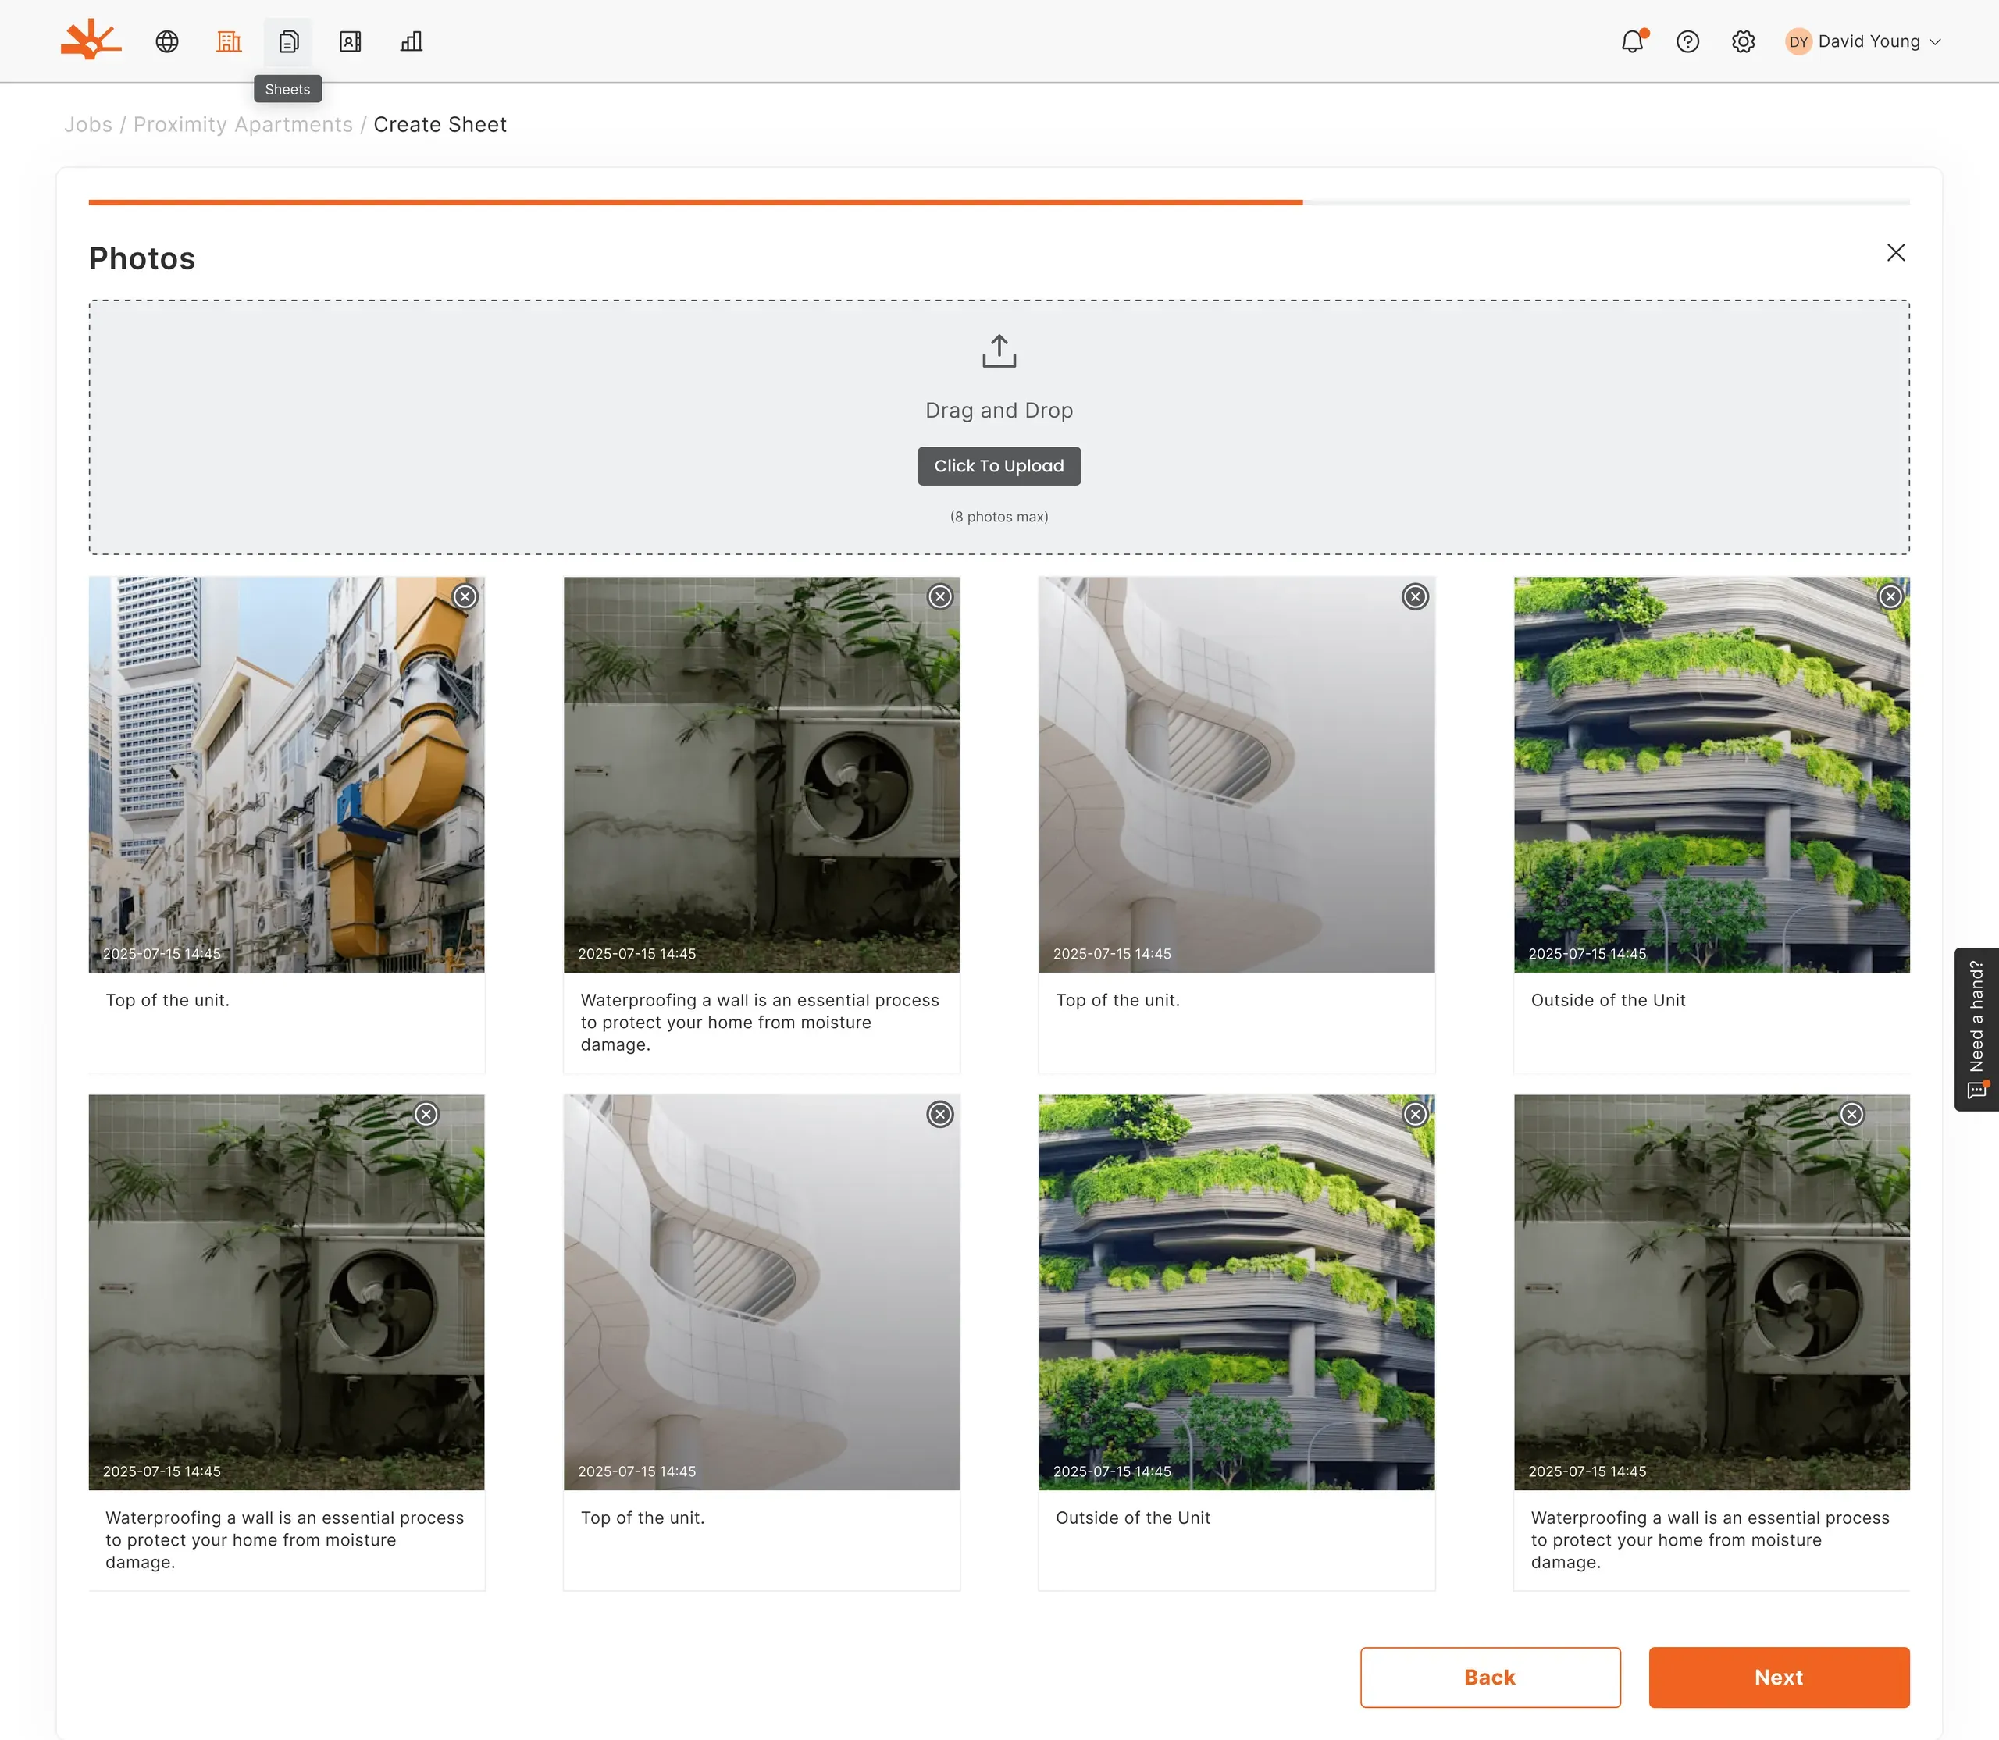This screenshot has height=1740, width=1999.
Task: Open the reports bar chart icon
Action: tap(411, 41)
